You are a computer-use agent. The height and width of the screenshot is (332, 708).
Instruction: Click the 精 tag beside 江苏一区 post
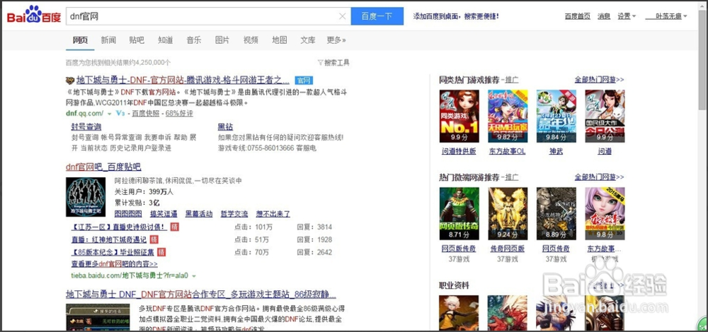[x=175, y=227]
